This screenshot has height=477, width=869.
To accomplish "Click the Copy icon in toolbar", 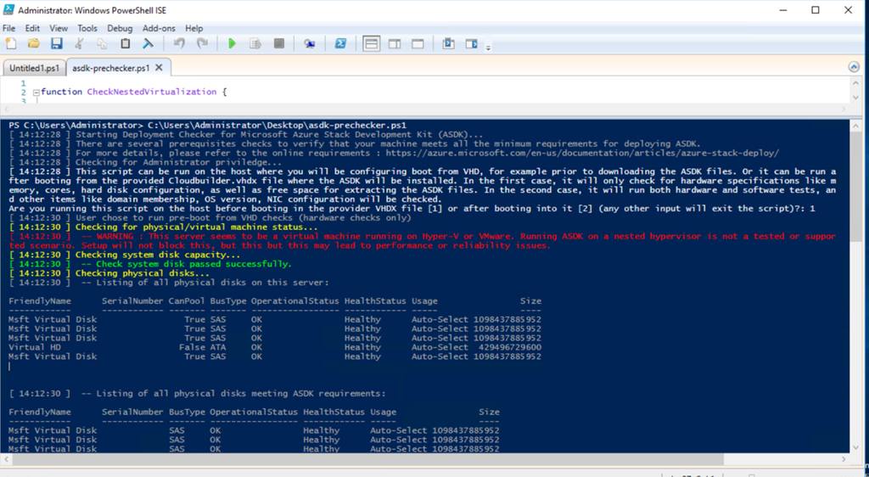I will 102,44.
